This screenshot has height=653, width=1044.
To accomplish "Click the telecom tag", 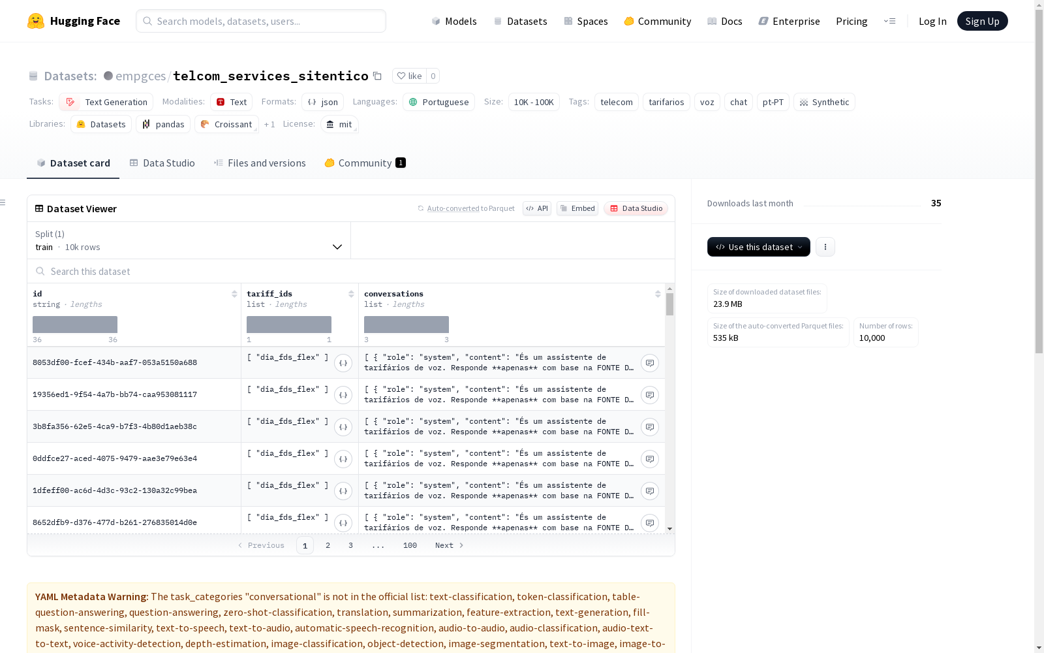I will pyautogui.click(x=617, y=102).
